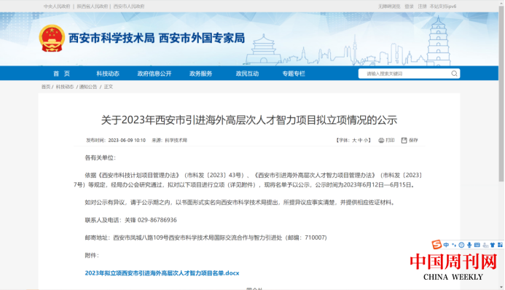Viewport: 505px width, 290px height.
Task: Click the site title 西安市科学技术局
Action: click(111, 38)
